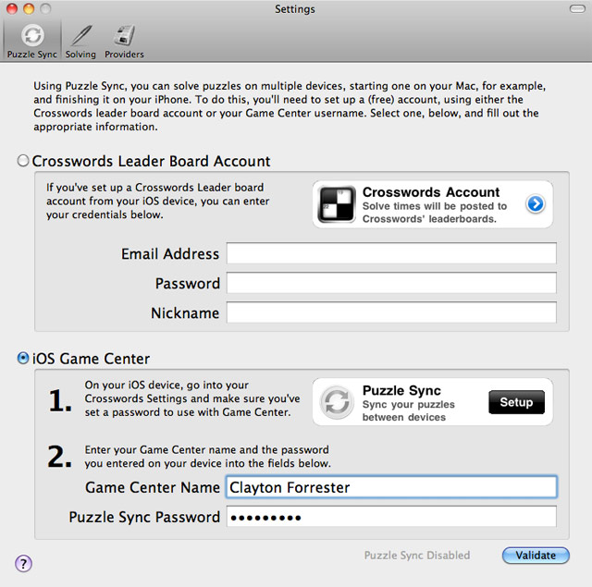Open the Providers settings tab
The height and width of the screenshot is (587, 592).
pyautogui.click(x=124, y=41)
